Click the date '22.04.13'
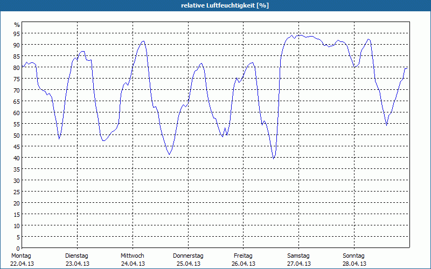431x269 pixels. point(22,264)
